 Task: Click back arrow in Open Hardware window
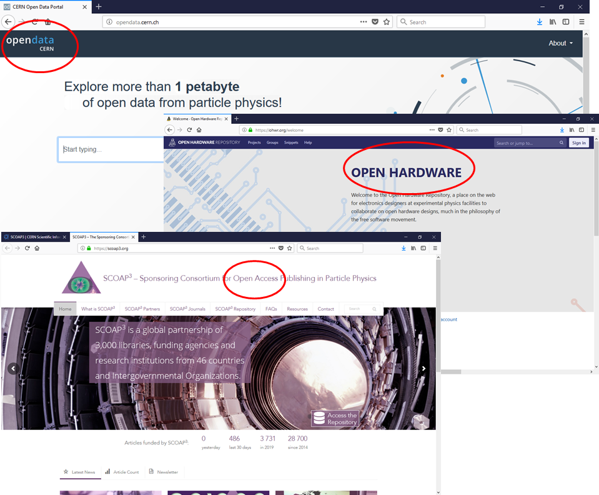pyautogui.click(x=170, y=130)
